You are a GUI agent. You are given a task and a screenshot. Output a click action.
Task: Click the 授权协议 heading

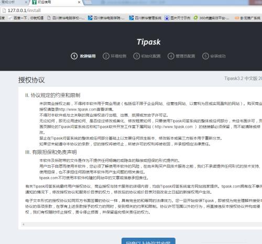pyautogui.click(x=31, y=80)
